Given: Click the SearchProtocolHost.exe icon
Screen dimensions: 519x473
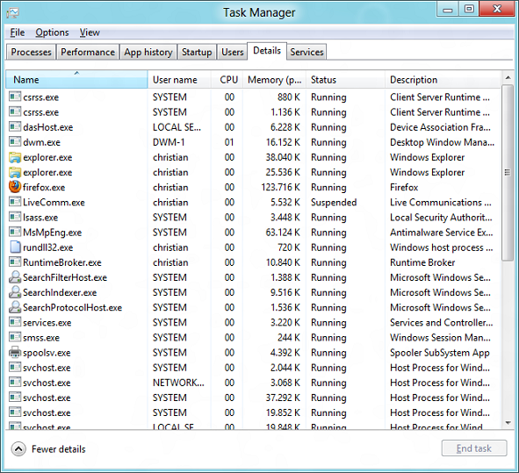Looking at the screenshot, I should point(15,307).
